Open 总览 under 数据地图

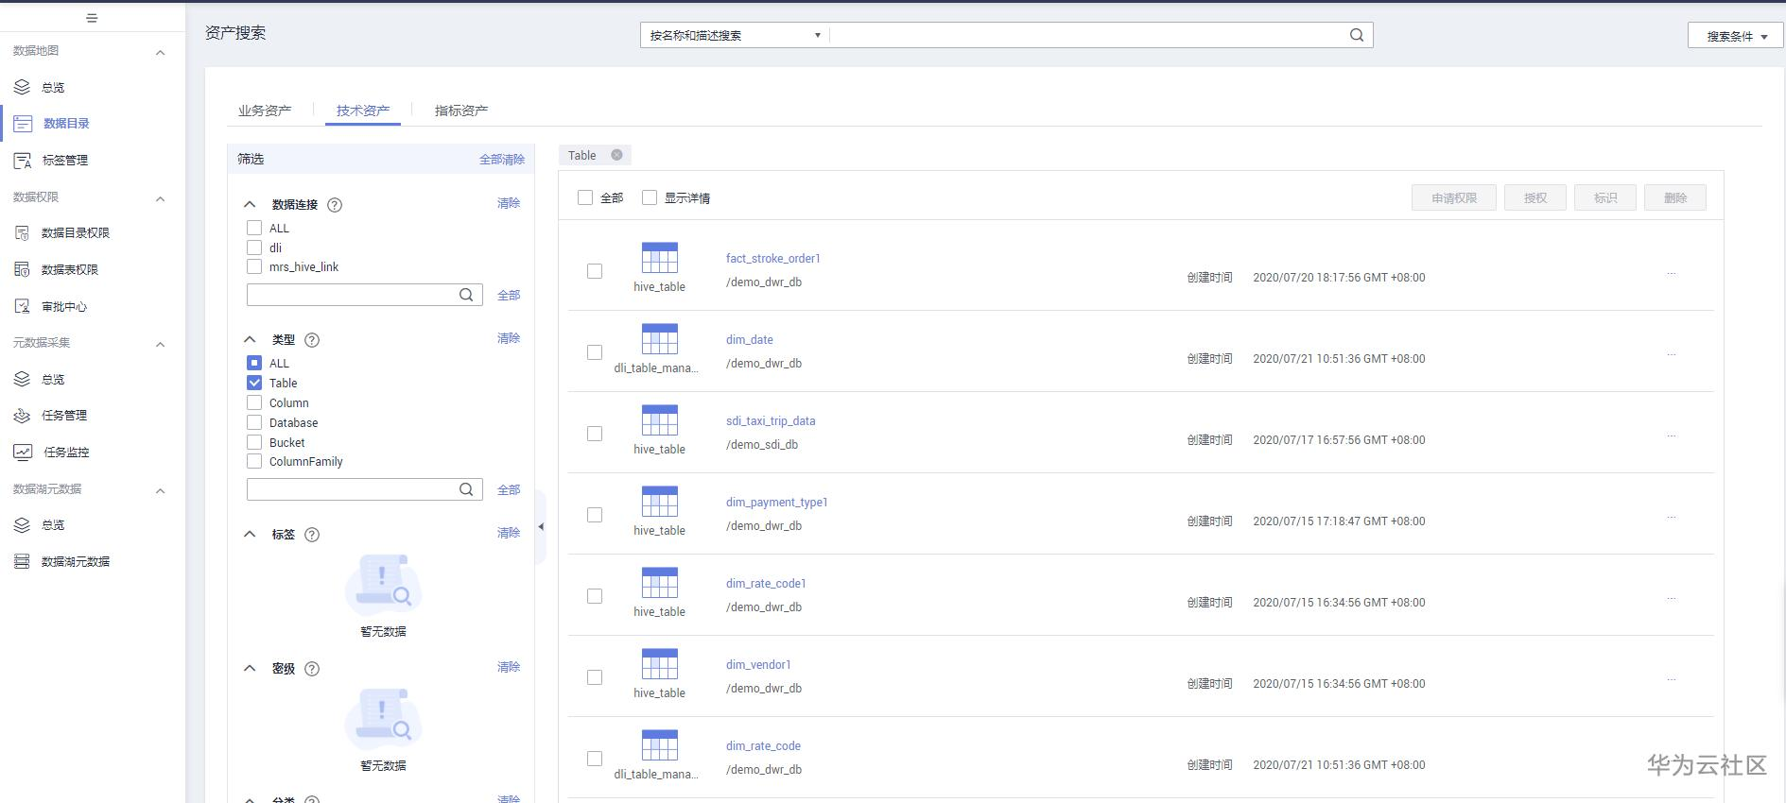[x=53, y=88]
